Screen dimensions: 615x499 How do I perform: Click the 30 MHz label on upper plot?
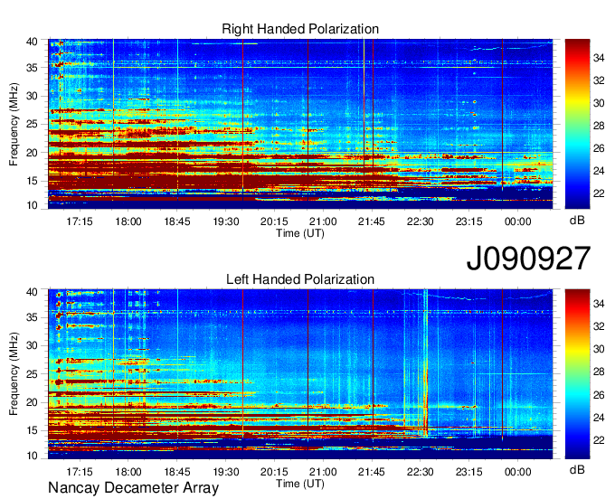point(32,96)
